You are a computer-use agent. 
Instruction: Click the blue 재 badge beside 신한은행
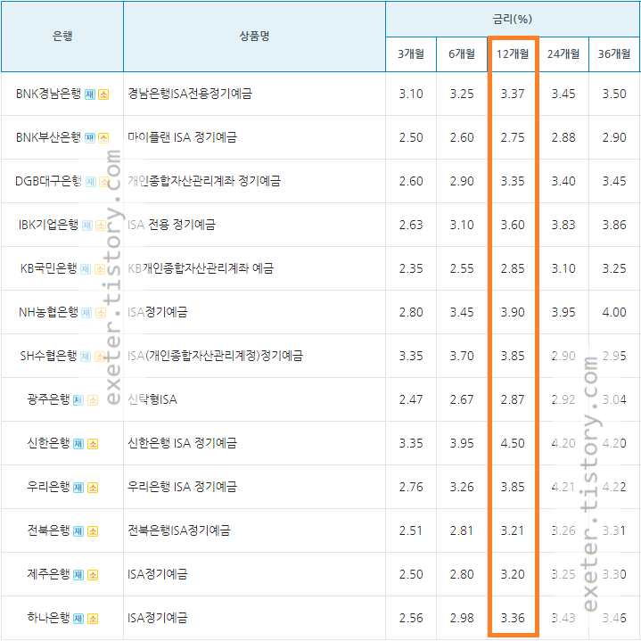[78, 444]
